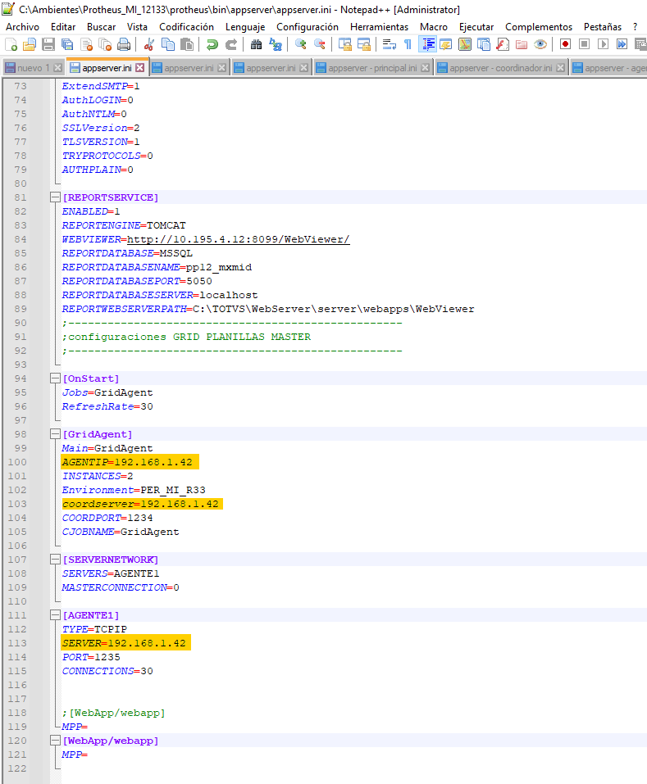Click the Stop macro recording icon
Image resolution: width=647 pixels, height=784 pixels.
(584, 44)
